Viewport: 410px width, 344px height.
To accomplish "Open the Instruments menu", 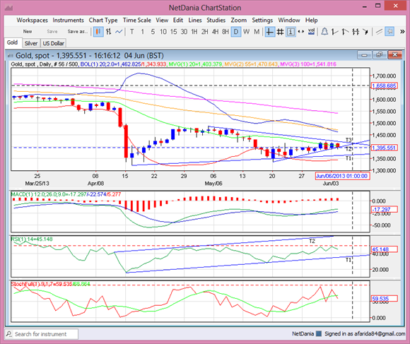I will (x=68, y=20).
